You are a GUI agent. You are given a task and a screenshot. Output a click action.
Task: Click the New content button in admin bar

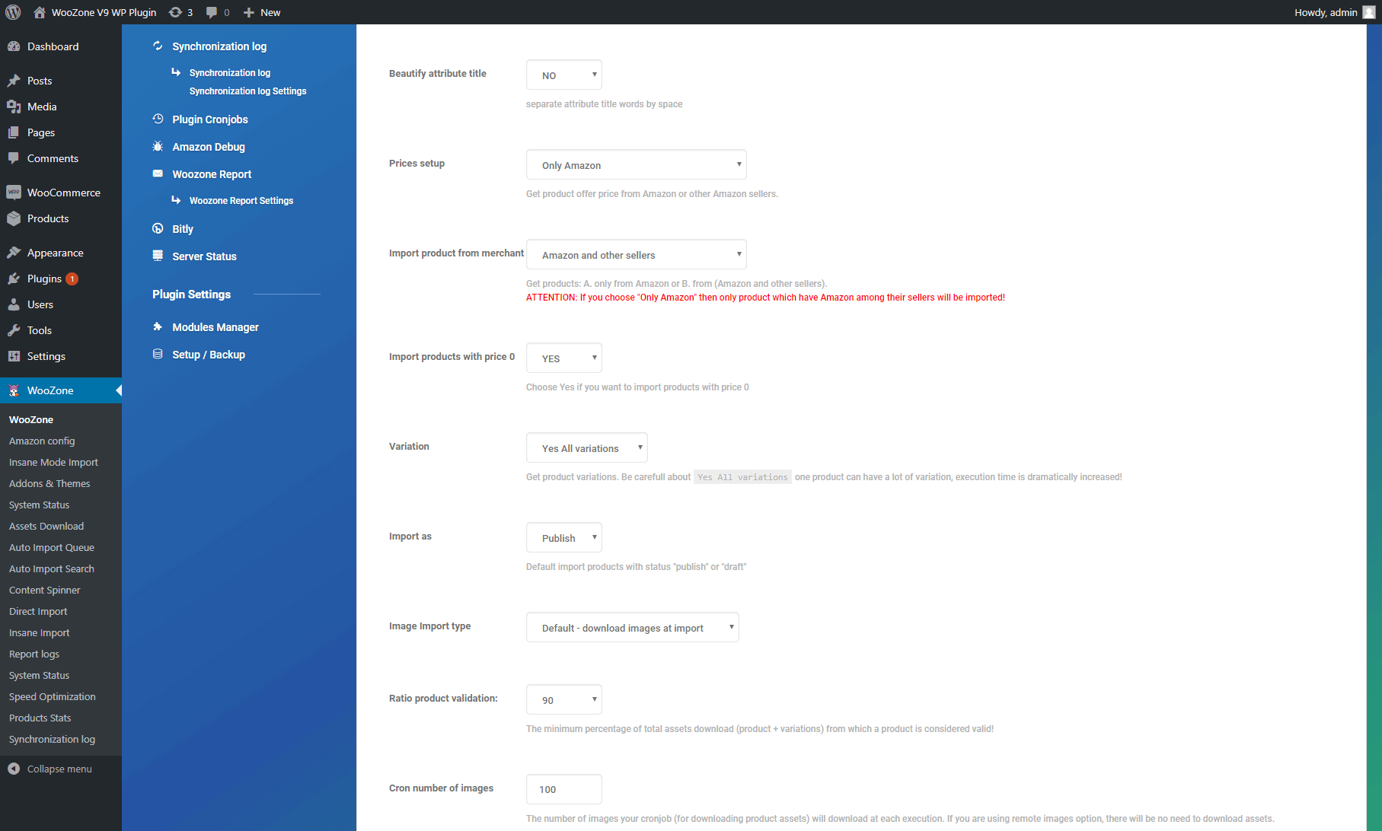261,12
